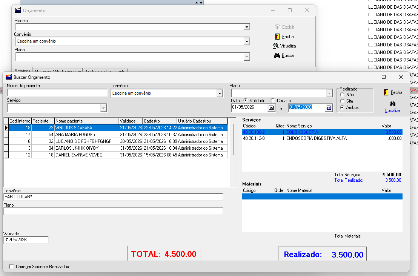
Task: Expand the Serviço dropdown arrow
Action: tap(103, 108)
